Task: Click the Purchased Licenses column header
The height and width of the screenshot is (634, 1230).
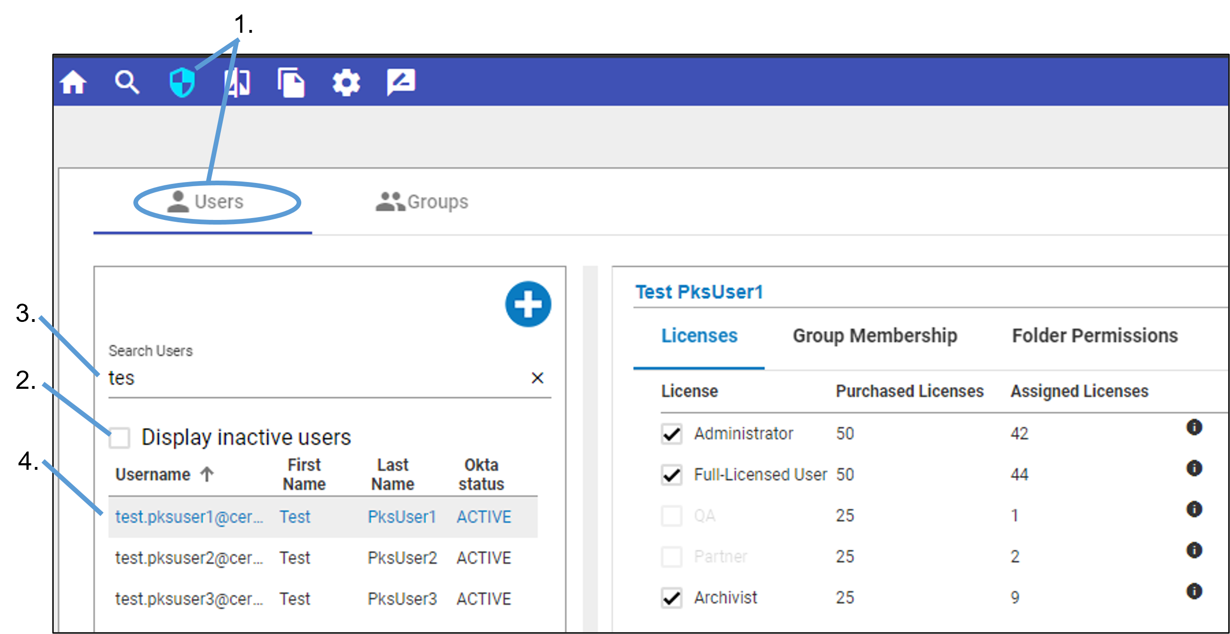Action: click(910, 392)
